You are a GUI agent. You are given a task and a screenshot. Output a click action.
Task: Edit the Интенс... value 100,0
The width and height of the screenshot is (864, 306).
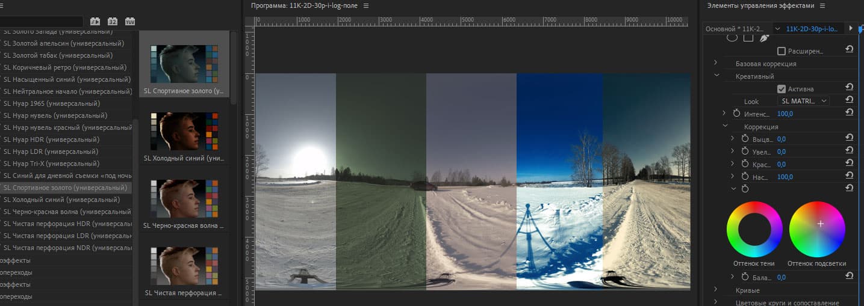(x=785, y=114)
